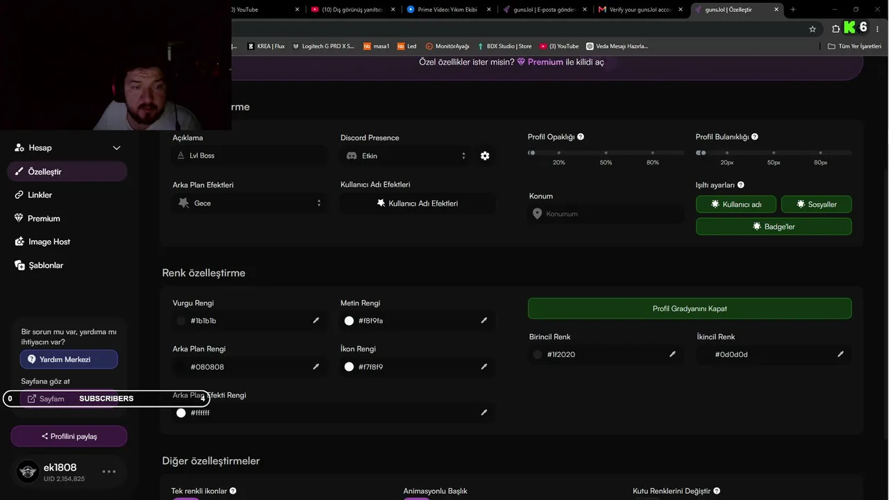Open the MonitörAyağı bookmark
This screenshot has height=500, width=889.
click(447, 46)
